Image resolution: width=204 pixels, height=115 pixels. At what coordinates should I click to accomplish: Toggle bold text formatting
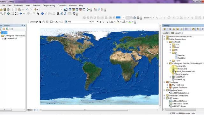coord(100,22)
